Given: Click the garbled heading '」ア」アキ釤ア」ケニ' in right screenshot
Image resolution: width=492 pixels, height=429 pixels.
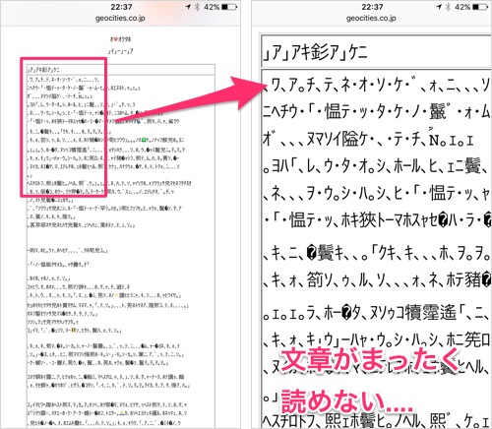Looking at the screenshot, I should [315, 52].
